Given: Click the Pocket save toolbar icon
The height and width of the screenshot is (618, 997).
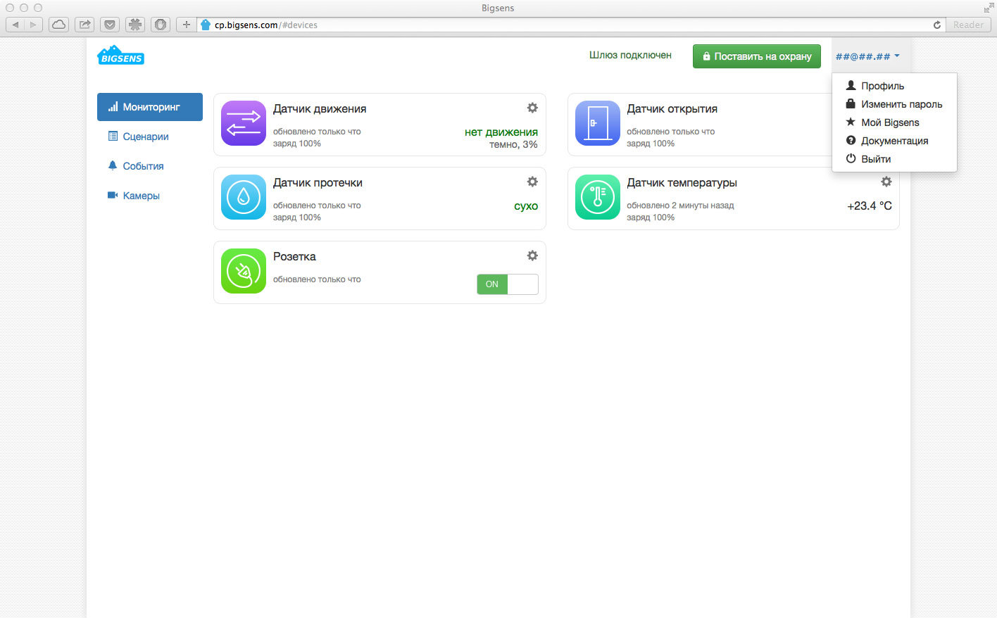Looking at the screenshot, I should pyautogui.click(x=110, y=25).
